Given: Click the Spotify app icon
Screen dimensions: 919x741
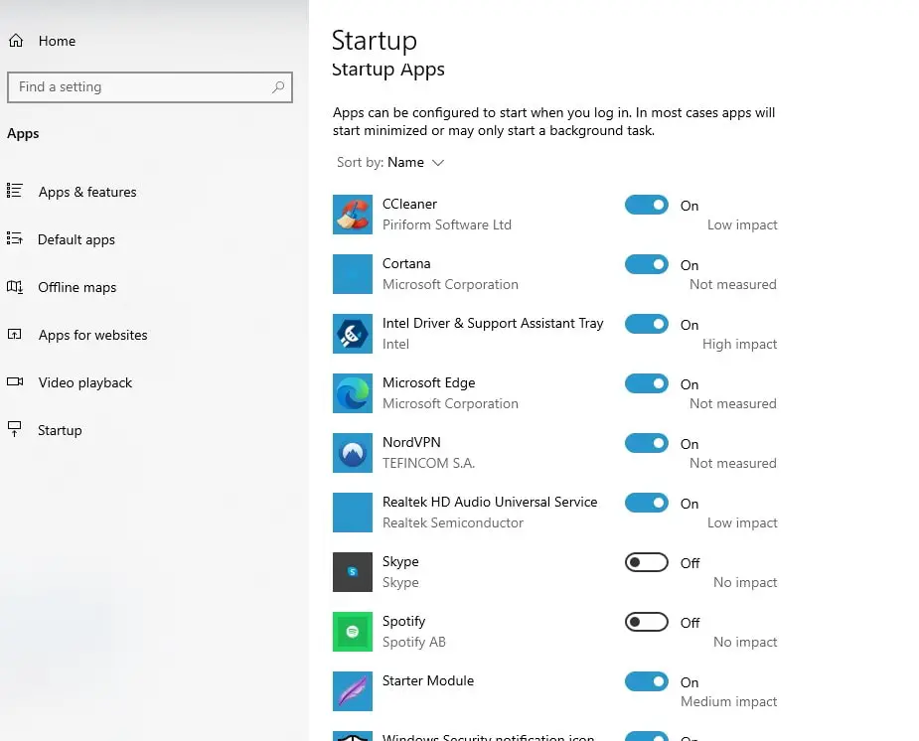Looking at the screenshot, I should point(353,632).
